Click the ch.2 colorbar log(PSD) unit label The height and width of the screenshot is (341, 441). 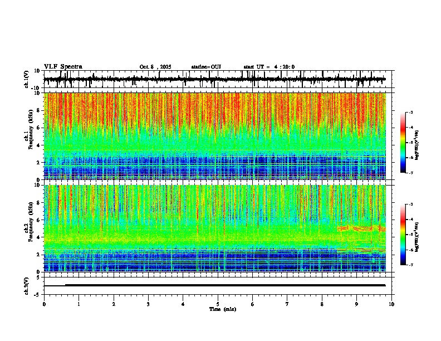pos(417,237)
